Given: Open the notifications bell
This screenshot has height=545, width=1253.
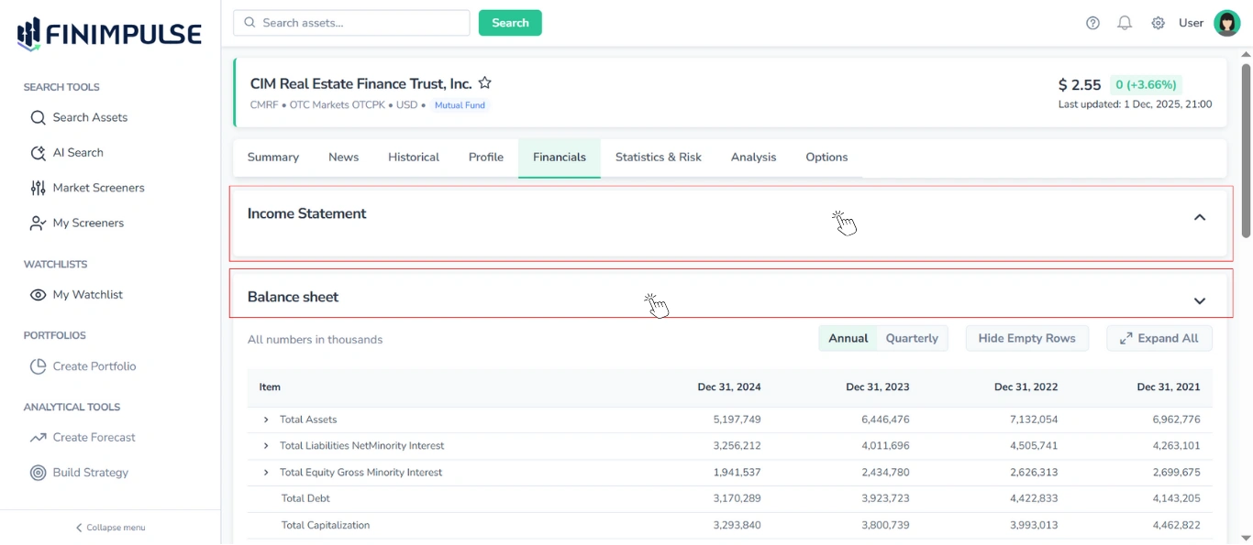Looking at the screenshot, I should [1125, 23].
